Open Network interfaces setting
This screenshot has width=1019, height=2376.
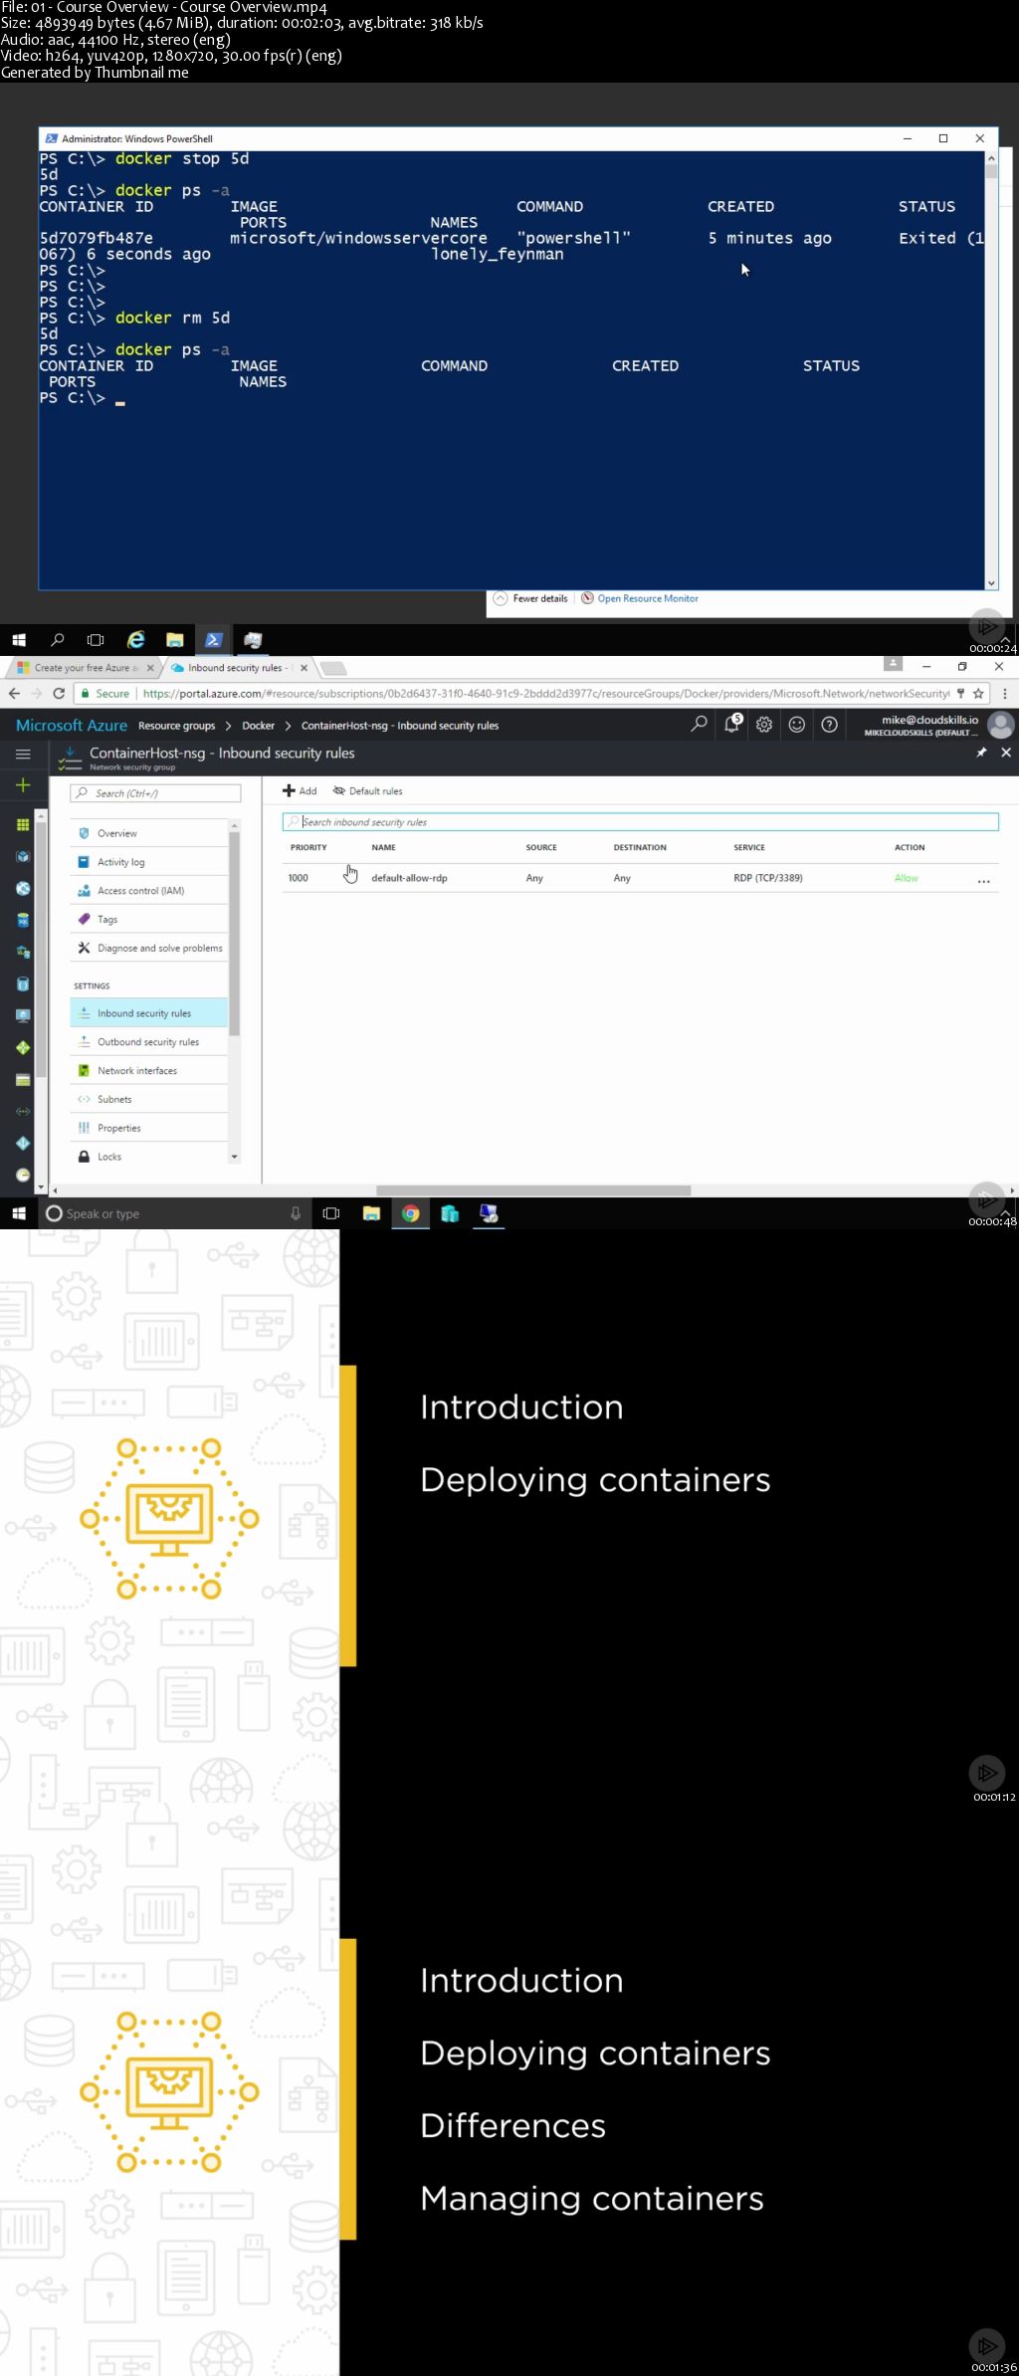[x=149, y=1071]
